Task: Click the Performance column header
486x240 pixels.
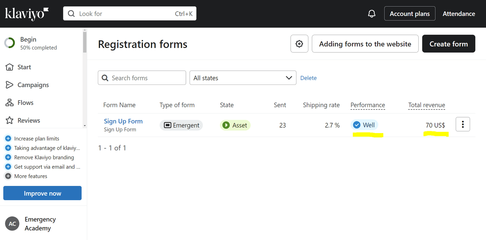Action: [368, 105]
